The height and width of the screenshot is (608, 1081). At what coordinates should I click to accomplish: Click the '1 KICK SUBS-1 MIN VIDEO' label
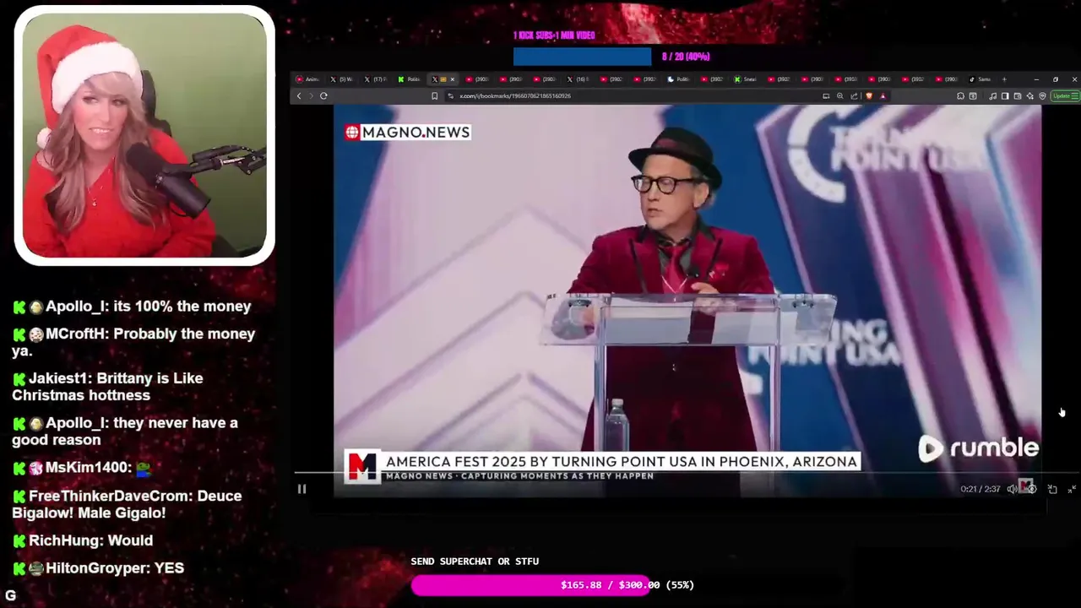[x=554, y=35]
